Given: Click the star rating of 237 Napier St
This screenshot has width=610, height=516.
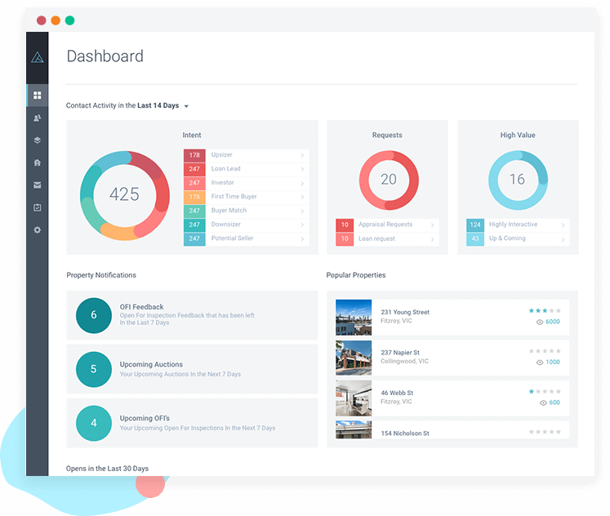Looking at the screenshot, I should pos(545,351).
